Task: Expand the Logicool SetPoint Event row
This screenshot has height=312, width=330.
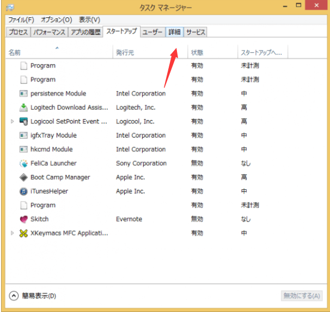Action: tap(12, 121)
